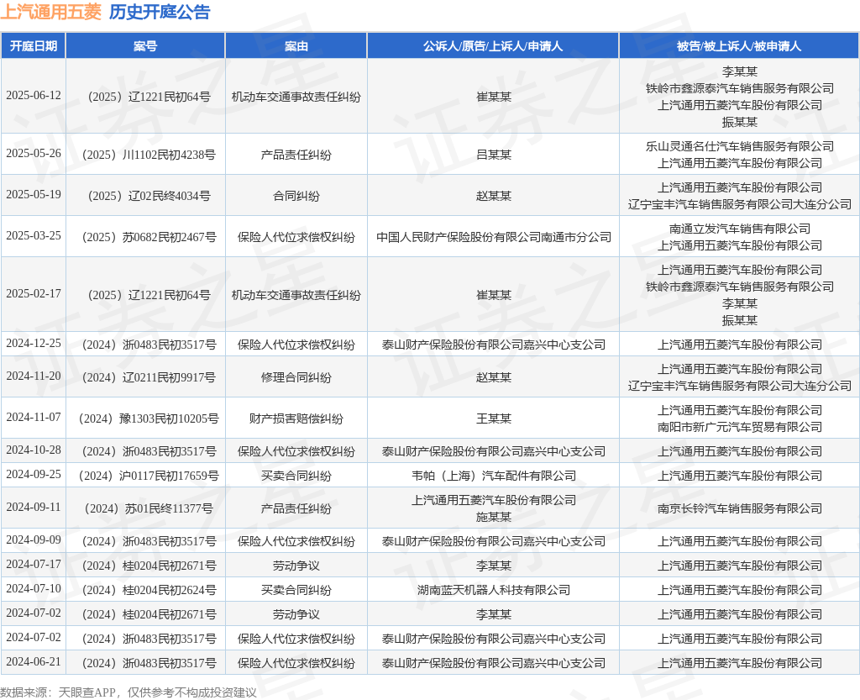Click the 公诉人/原告/上诉人/申请人 column header
This screenshot has width=860, height=700.
[493, 46]
